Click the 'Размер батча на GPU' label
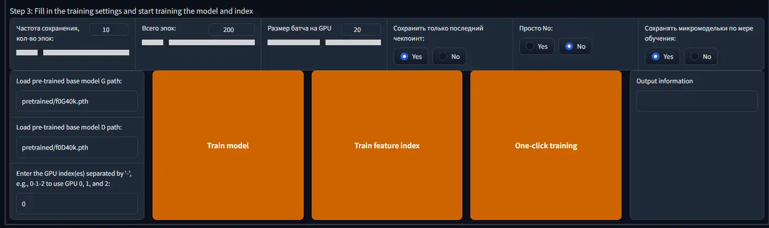This screenshot has width=769, height=228. pos(300,28)
